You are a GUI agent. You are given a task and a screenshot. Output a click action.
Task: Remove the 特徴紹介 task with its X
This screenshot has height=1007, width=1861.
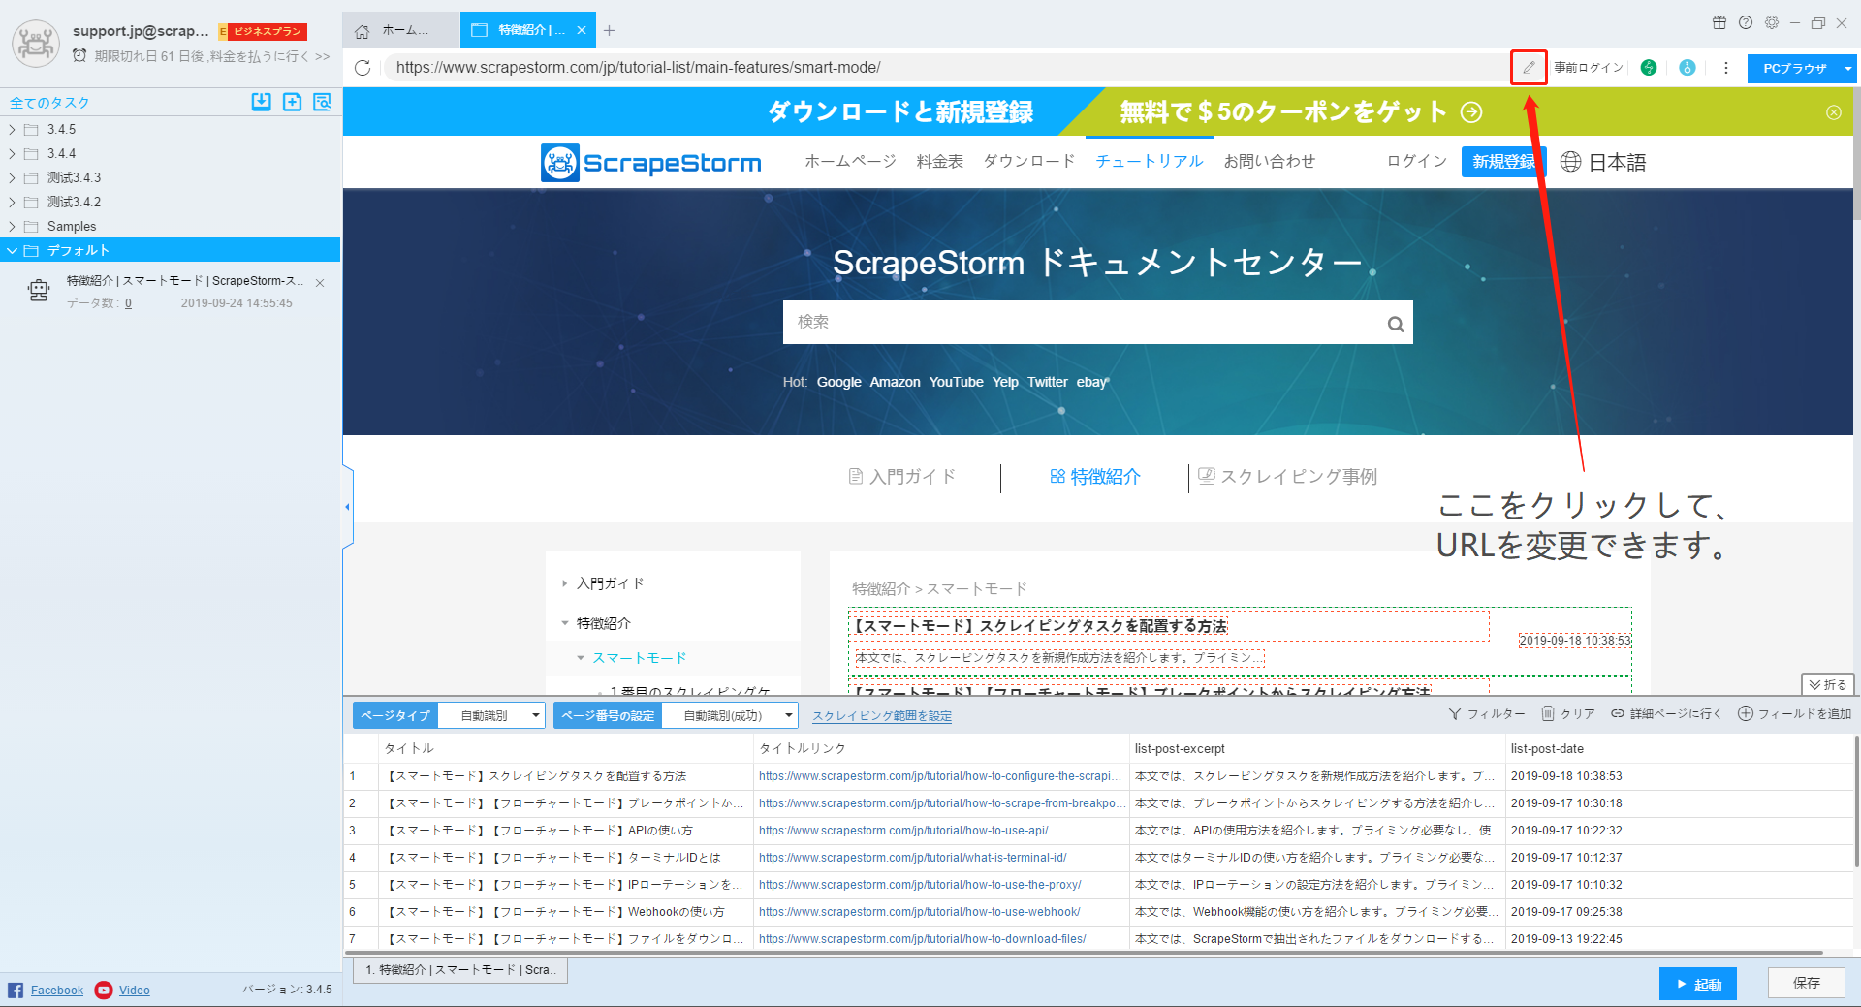pos(320,283)
